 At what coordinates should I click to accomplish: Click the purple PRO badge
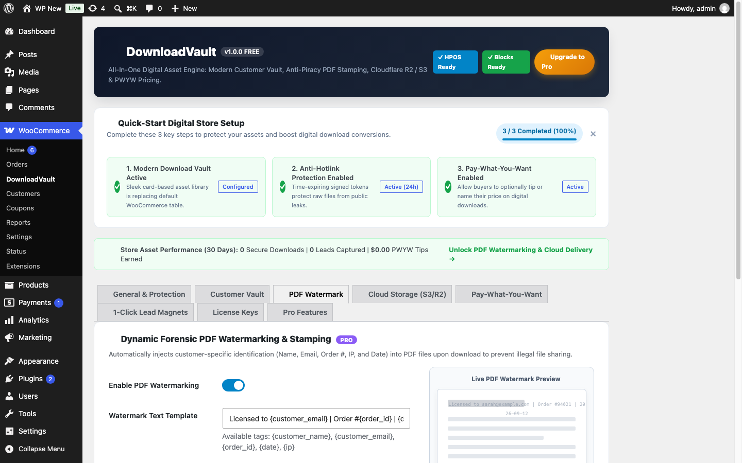[346, 340]
